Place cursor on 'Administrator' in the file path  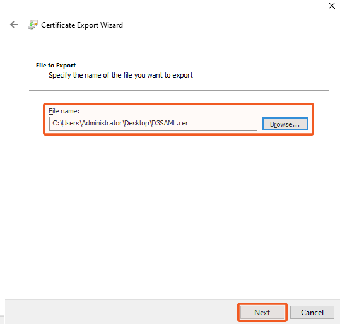(102, 123)
